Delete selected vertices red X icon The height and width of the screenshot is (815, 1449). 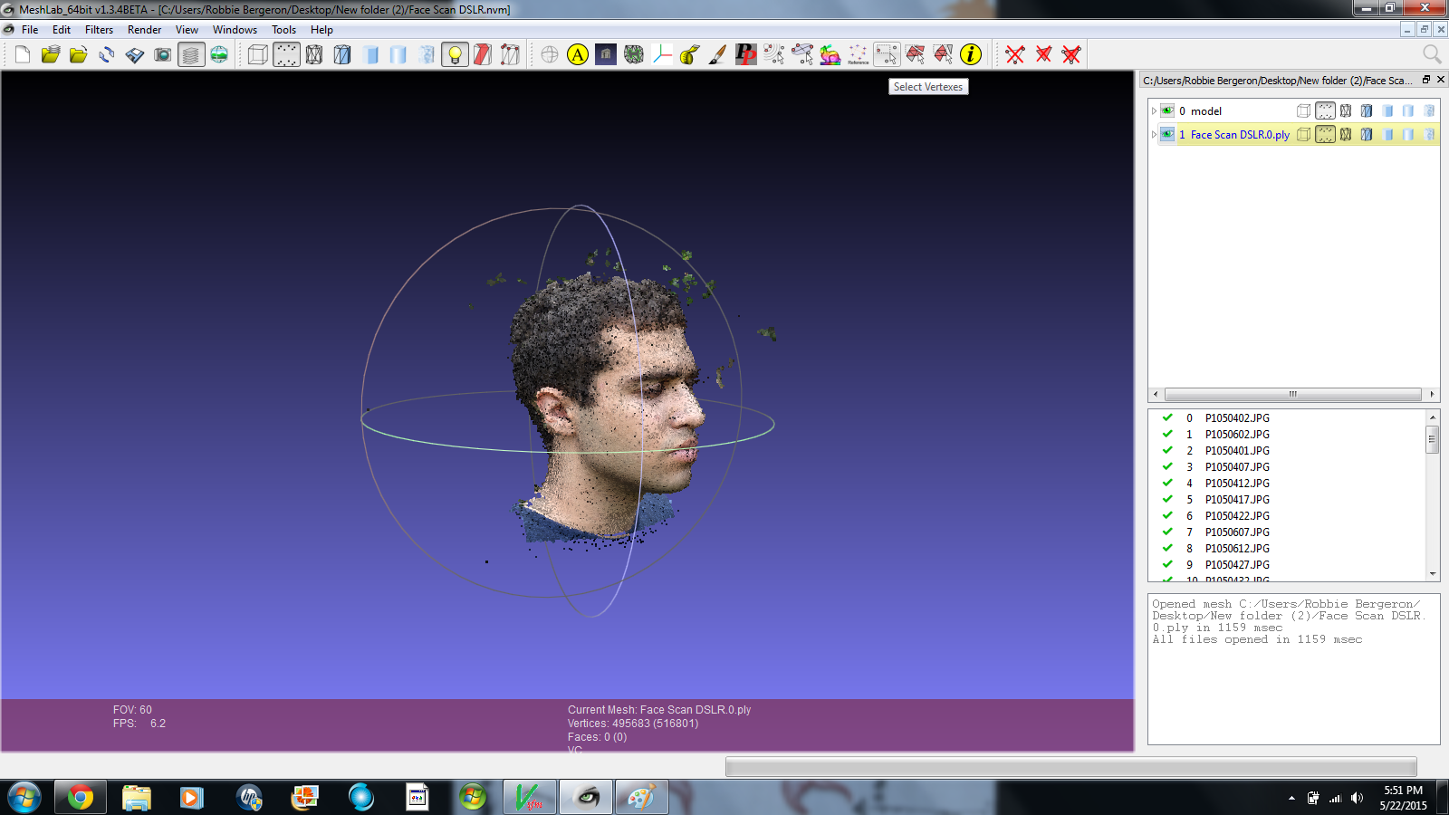(1015, 54)
